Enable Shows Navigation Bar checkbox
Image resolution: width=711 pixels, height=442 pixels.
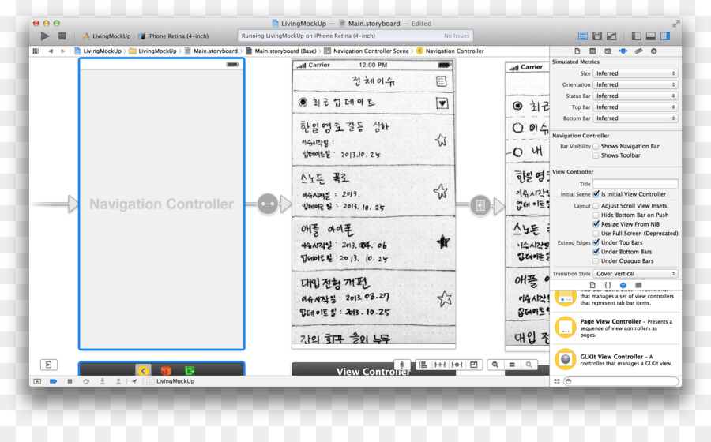pyautogui.click(x=596, y=146)
